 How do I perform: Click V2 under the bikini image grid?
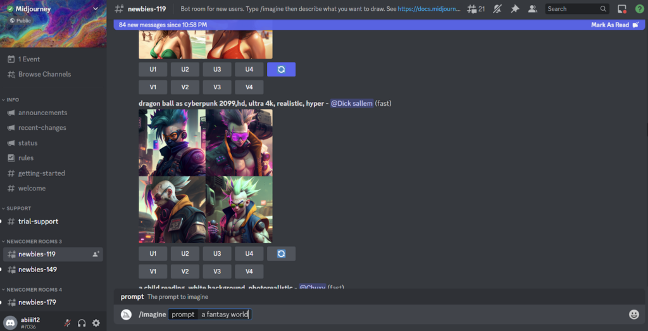(x=185, y=87)
